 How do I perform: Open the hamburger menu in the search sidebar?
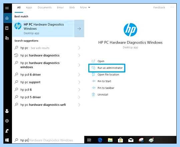click(x=7, y=8)
